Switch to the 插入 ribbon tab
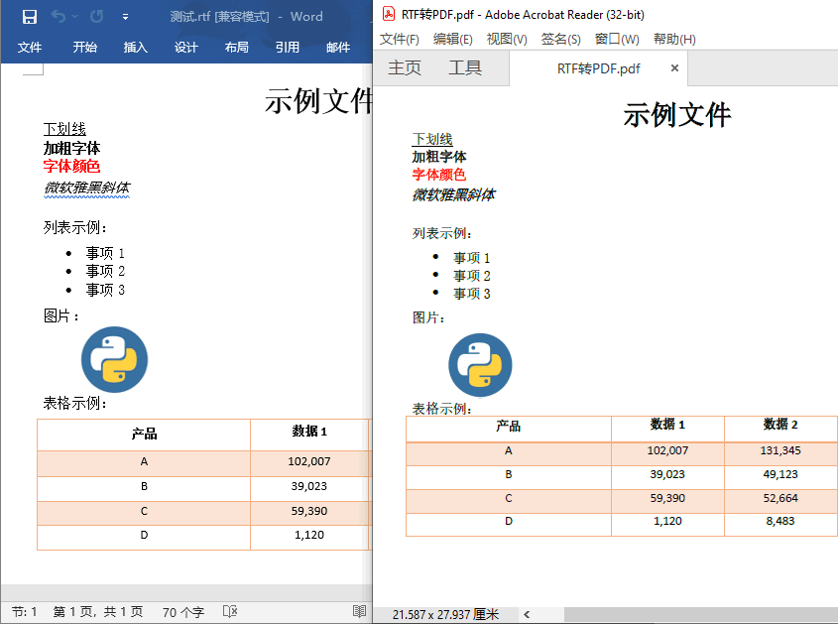 (136, 48)
